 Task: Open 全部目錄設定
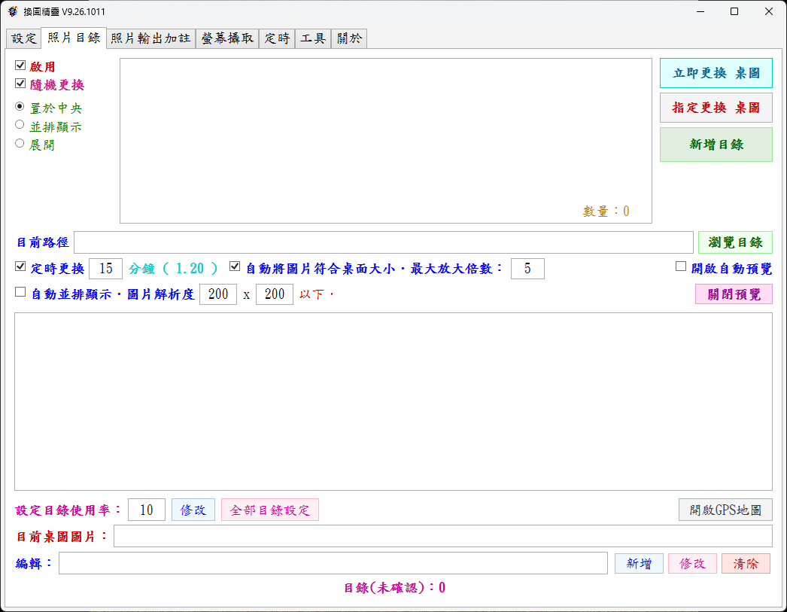pyautogui.click(x=270, y=510)
